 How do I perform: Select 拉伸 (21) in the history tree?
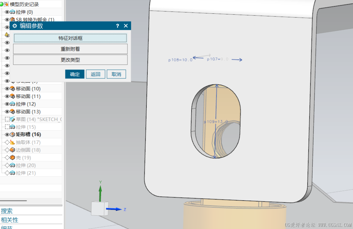pyautogui.click(x=26, y=173)
